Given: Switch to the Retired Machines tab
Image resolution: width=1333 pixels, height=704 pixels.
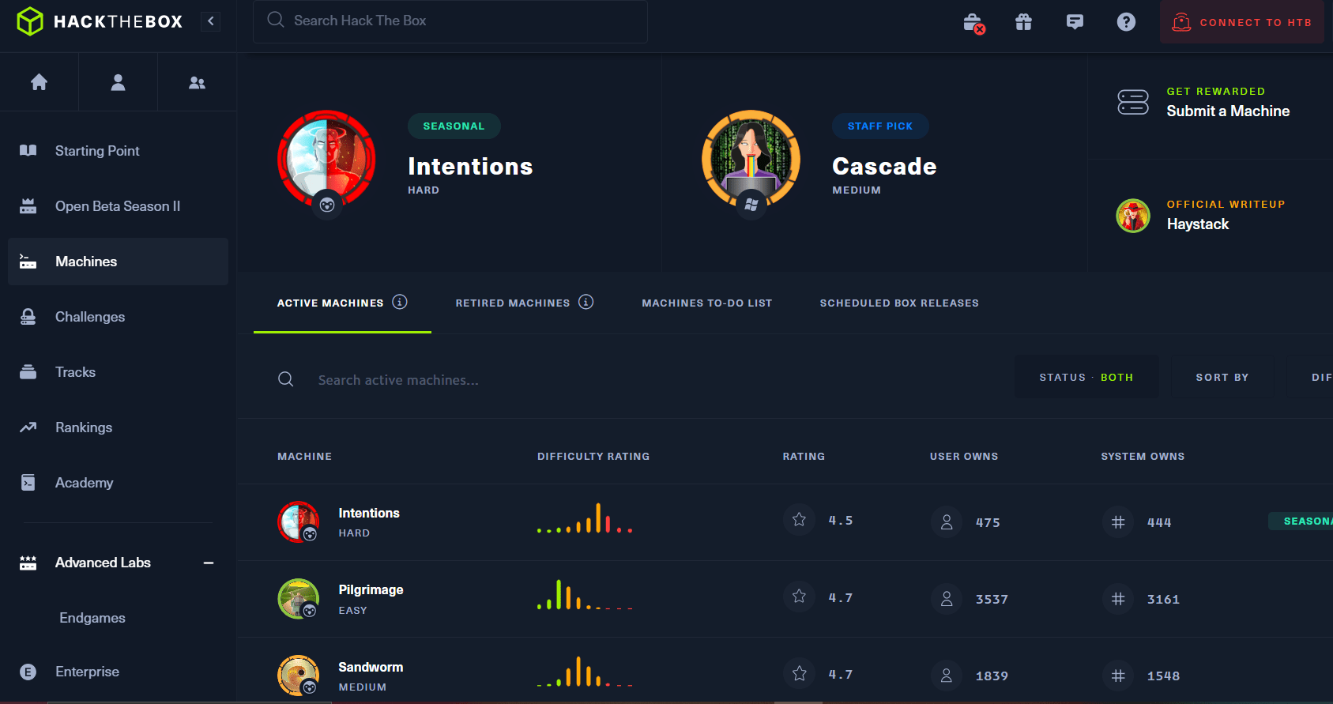Looking at the screenshot, I should pos(513,303).
